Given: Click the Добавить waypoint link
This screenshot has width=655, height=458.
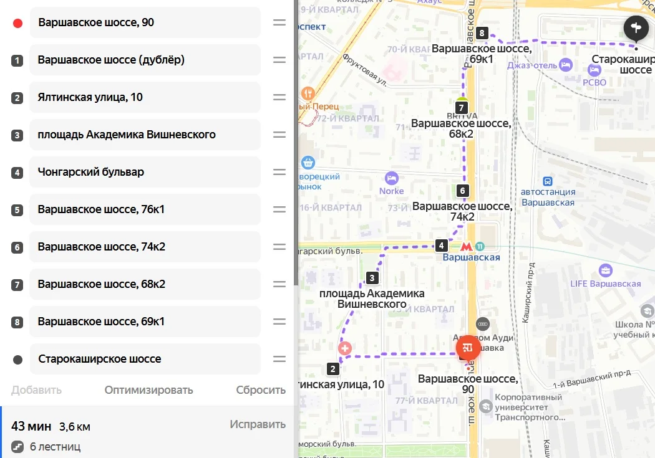Looking at the screenshot, I should pos(36,390).
